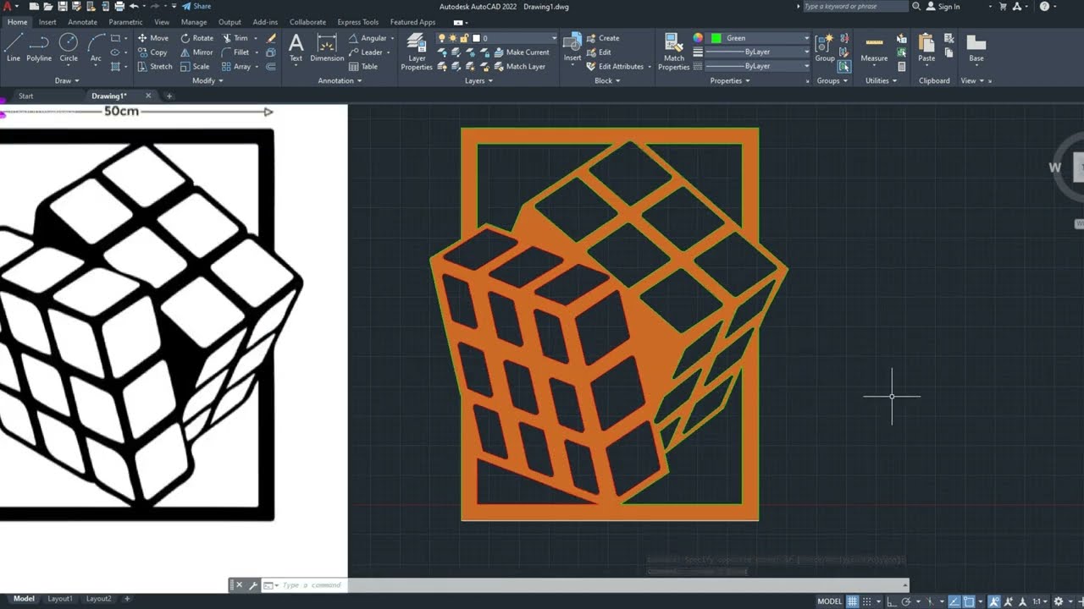Click the Save icon in quick access toolbar
The height and width of the screenshot is (609, 1084).
coord(62,6)
